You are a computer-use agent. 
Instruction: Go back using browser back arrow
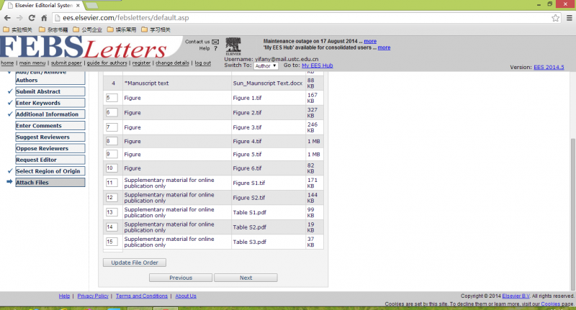click(7, 17)
